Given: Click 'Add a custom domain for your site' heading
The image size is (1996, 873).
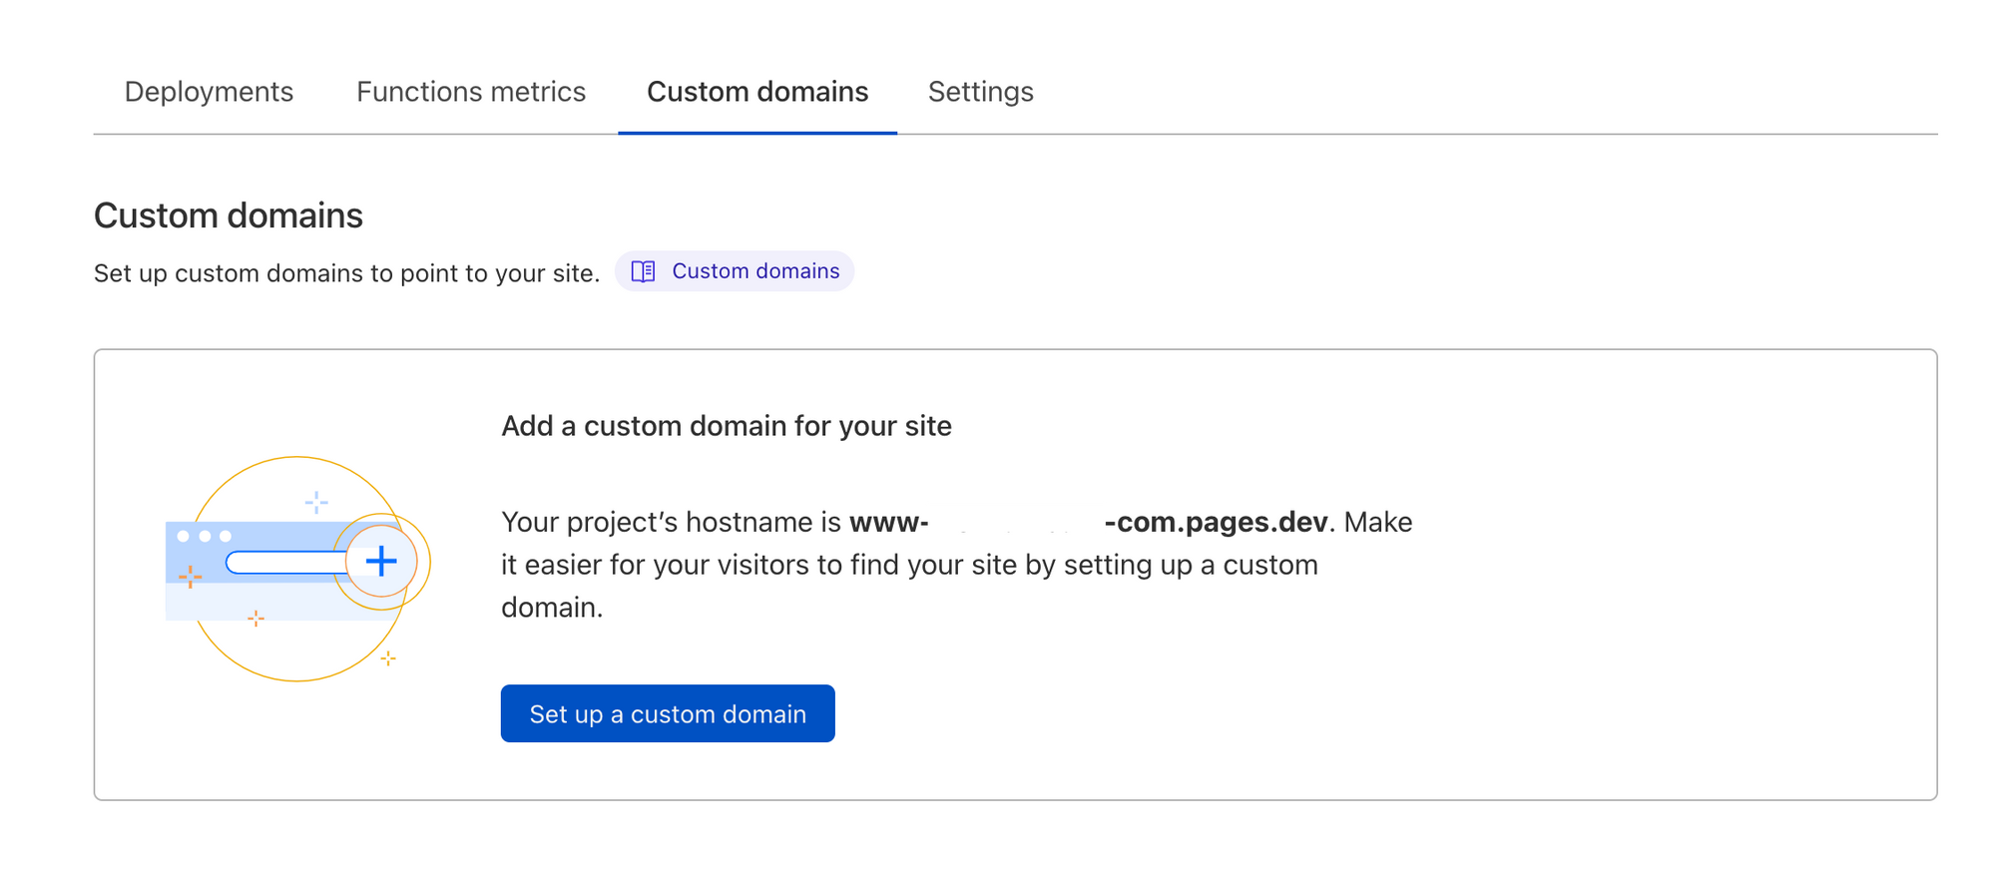Looking at the screenshot, I should [727, 426].
